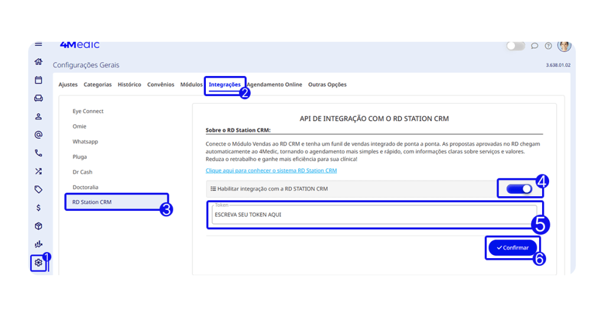Toggle the gray switch in the top bar
This screenshot has height=317, width=604.
pyautogui.click(x=515, y=46)
